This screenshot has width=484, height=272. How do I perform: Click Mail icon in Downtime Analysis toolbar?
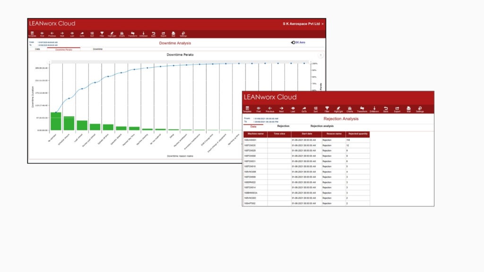point(173,34)
